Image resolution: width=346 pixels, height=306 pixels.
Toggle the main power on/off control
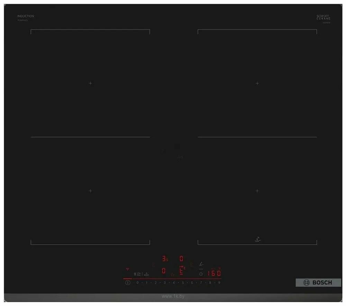coord(128,282)
